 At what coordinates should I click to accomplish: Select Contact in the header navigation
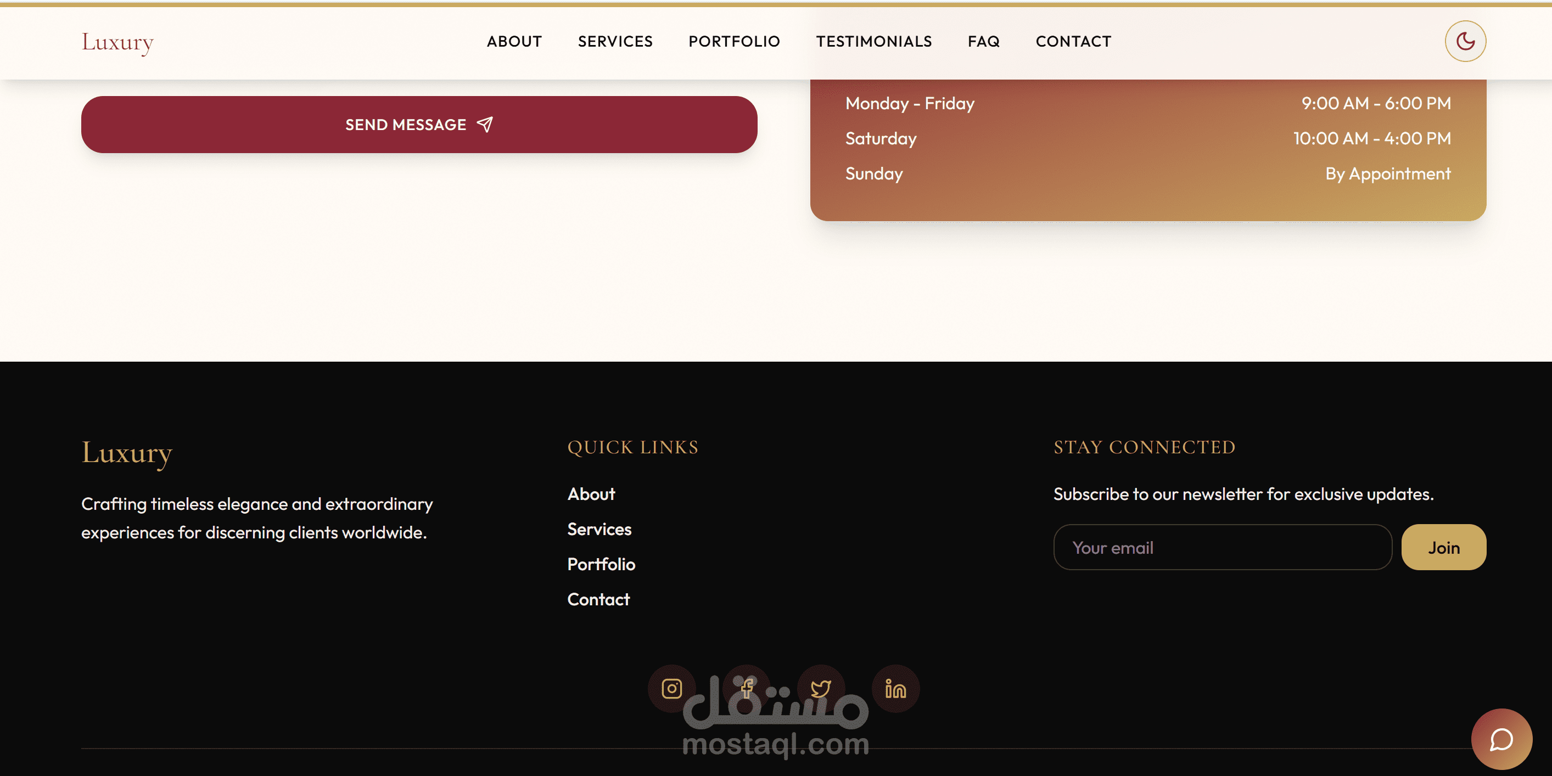point(1073,42)
